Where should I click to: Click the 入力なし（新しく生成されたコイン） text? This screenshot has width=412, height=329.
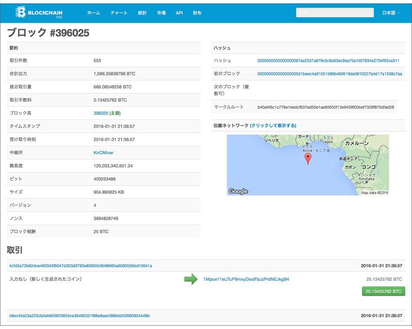coord(46,279)
